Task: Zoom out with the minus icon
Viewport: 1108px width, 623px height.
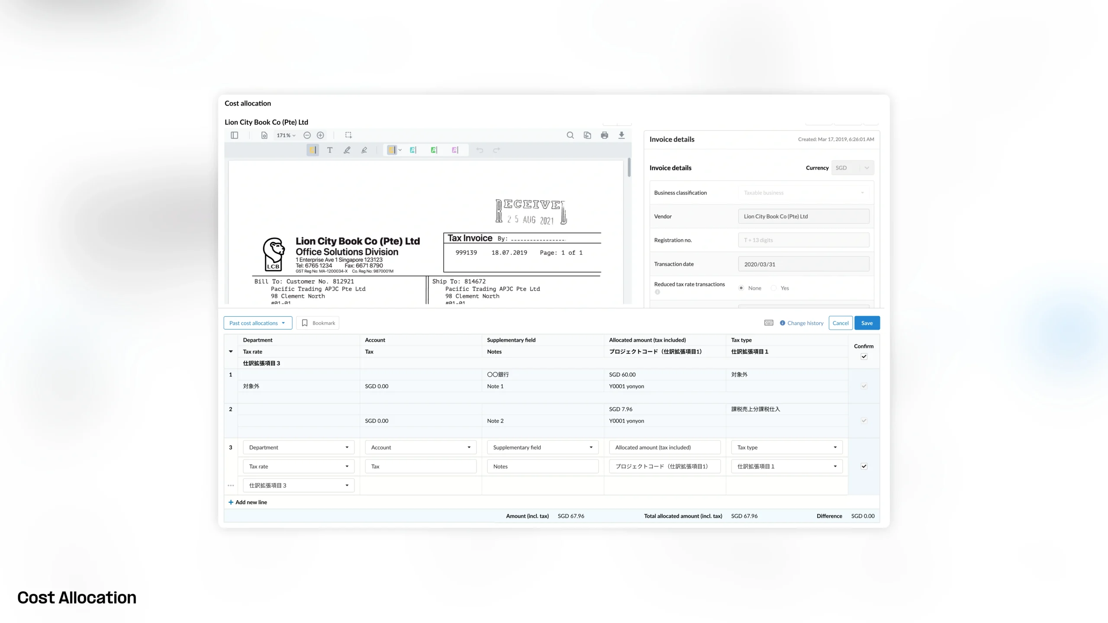Action: (x=307, y=135)
